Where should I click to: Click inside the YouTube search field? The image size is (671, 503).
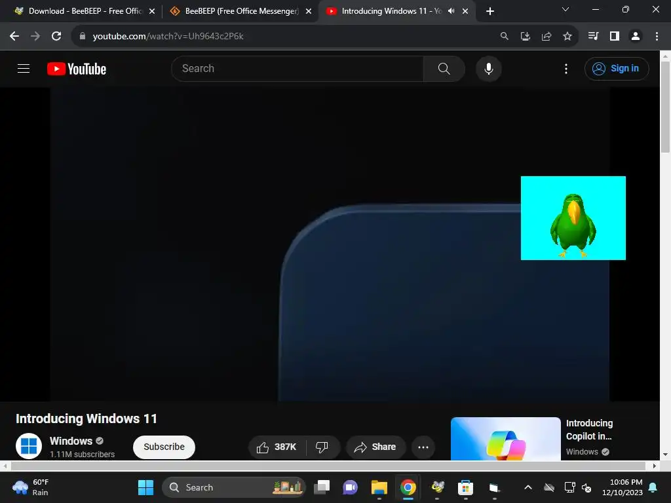pos(297,68)
